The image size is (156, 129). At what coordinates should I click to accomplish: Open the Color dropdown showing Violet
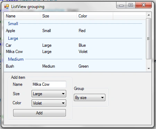pyautogui.click(x=49, y=103)
